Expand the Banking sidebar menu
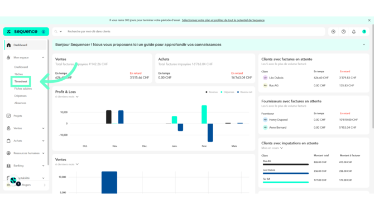This screenshot has width=374, height=210. (x=43, y=165)
